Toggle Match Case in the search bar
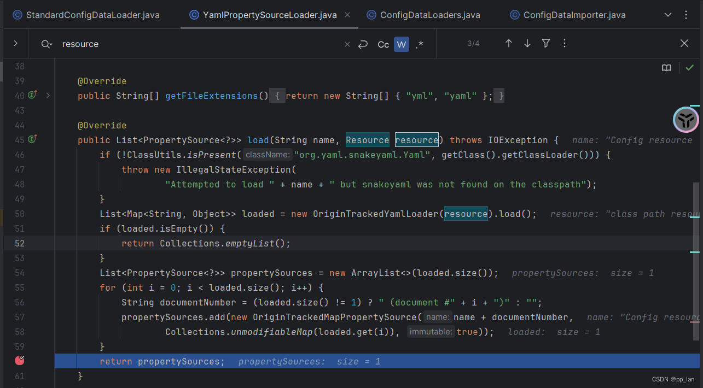This screenshot has width=703, height=388. click(383, 44)
